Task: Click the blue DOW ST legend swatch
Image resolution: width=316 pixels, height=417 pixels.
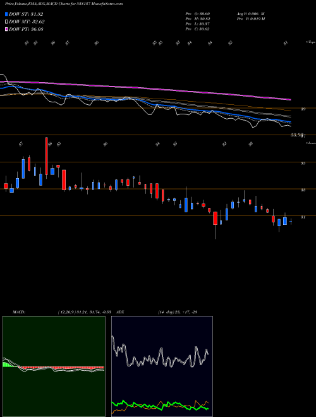Action: [x=7, y=14]
